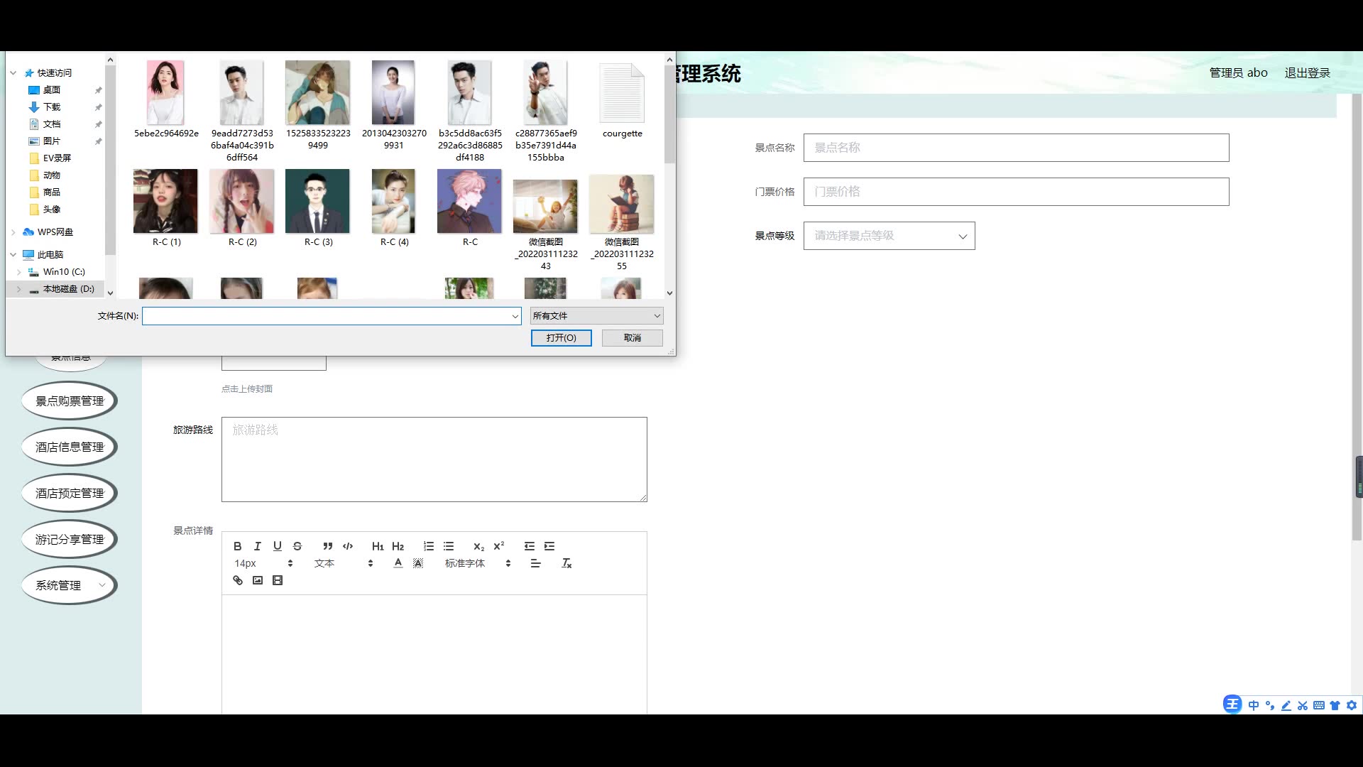
Task: Focus the 旅游路线 text area
Action: (434, 459)
